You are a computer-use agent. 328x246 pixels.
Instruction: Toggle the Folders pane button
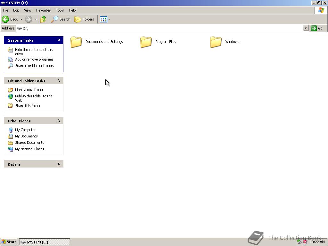click(x=84, y=19)
